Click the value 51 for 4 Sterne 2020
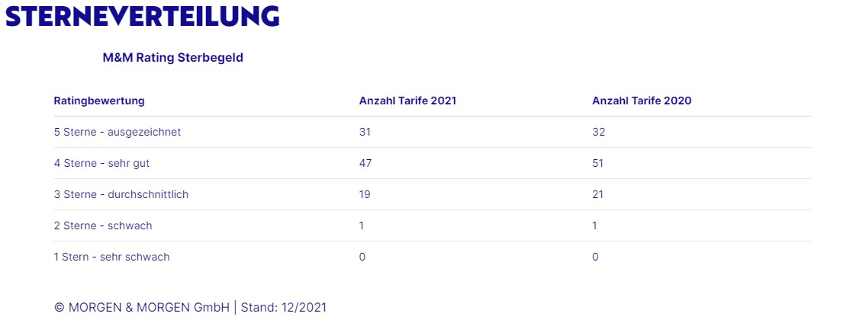This screenshot has height=323, width=850. click(597, 163)
